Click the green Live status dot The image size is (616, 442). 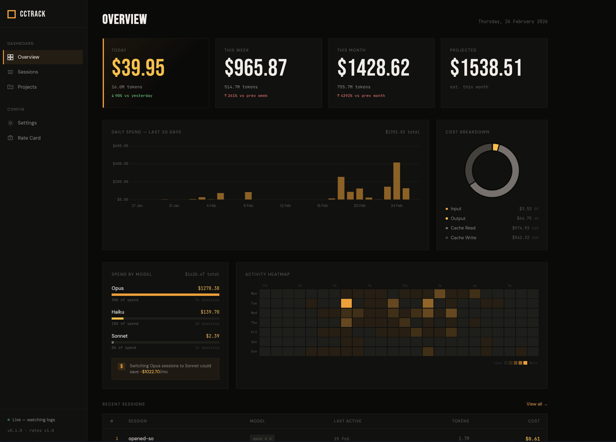pos(9,420)
